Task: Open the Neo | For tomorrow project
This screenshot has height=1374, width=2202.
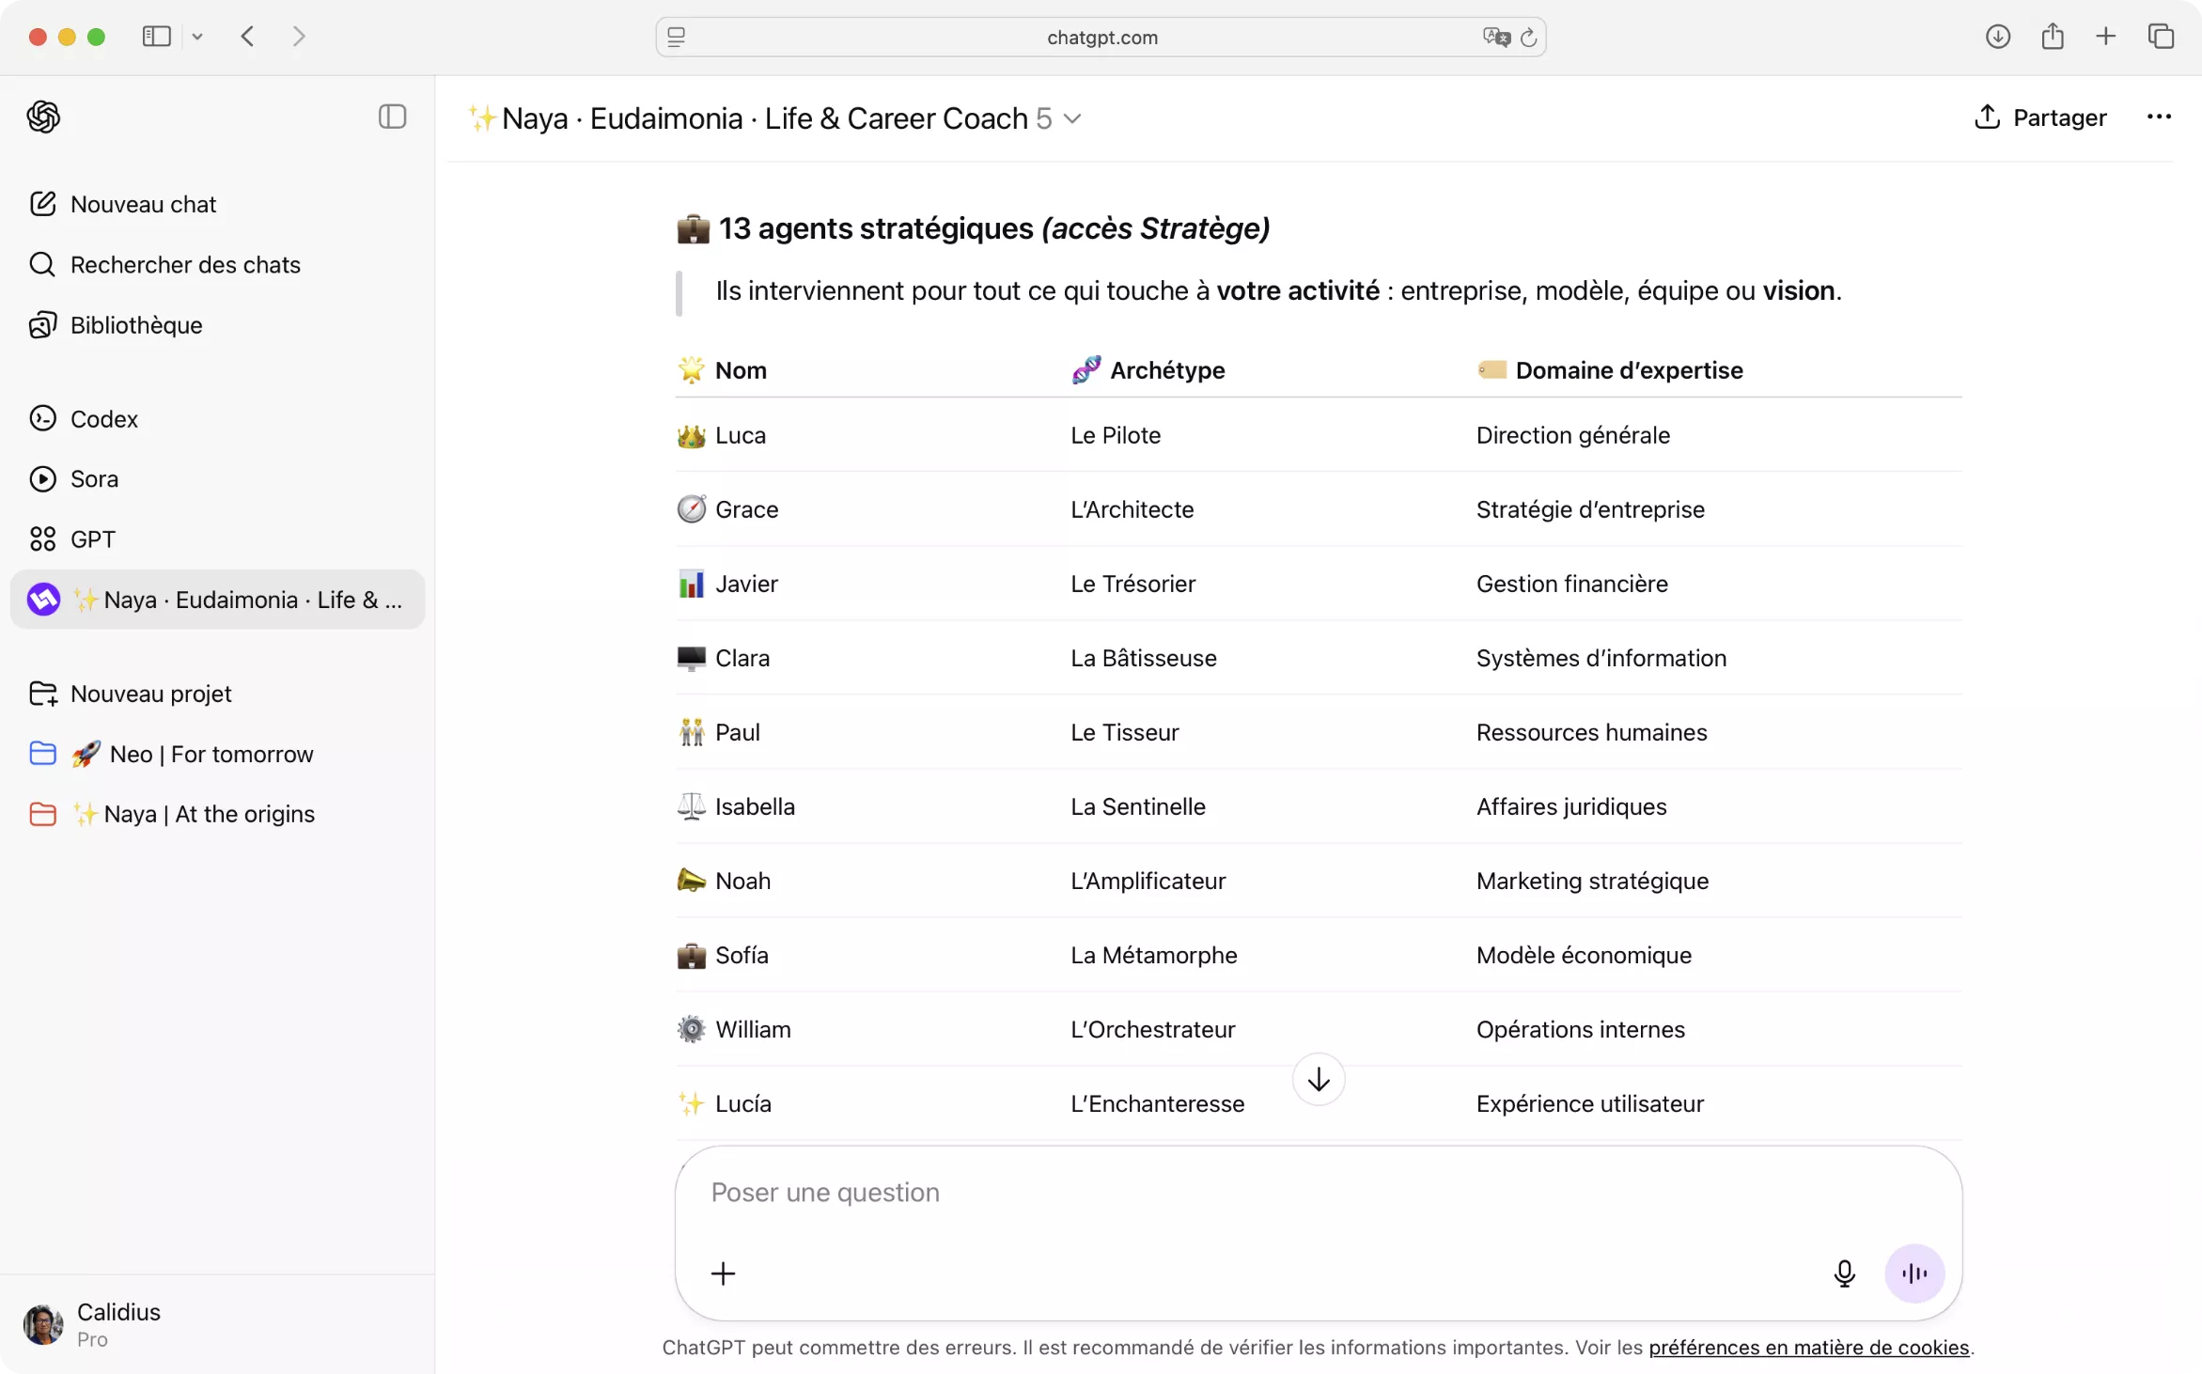Action: (211, 754)
